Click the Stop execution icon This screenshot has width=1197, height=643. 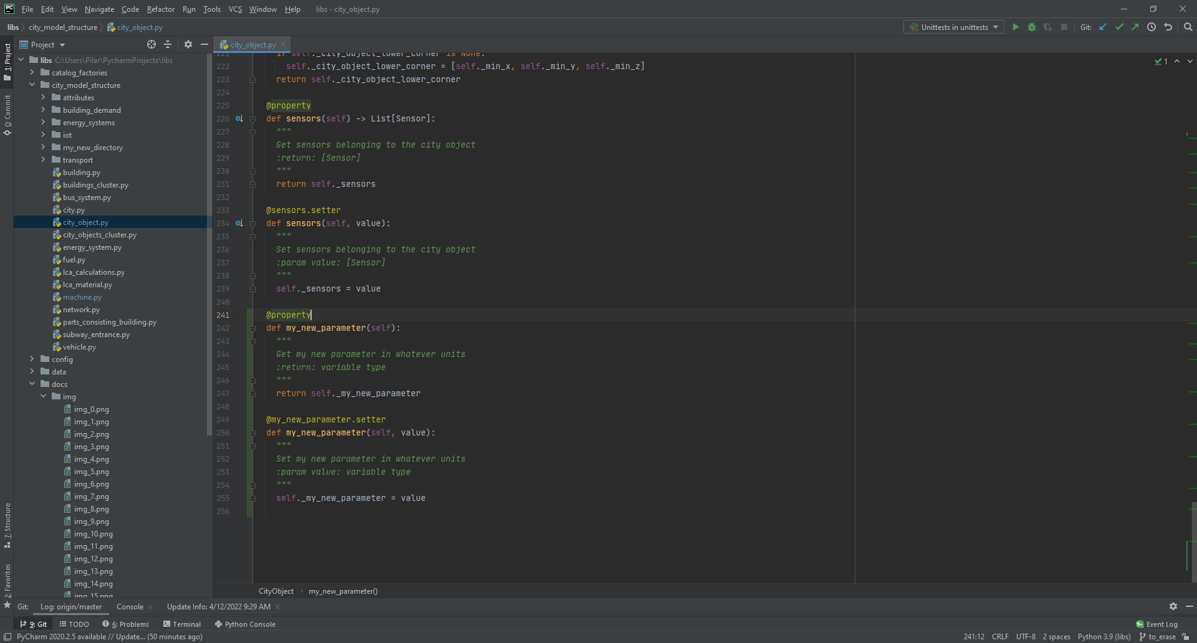click(1064, 27)
